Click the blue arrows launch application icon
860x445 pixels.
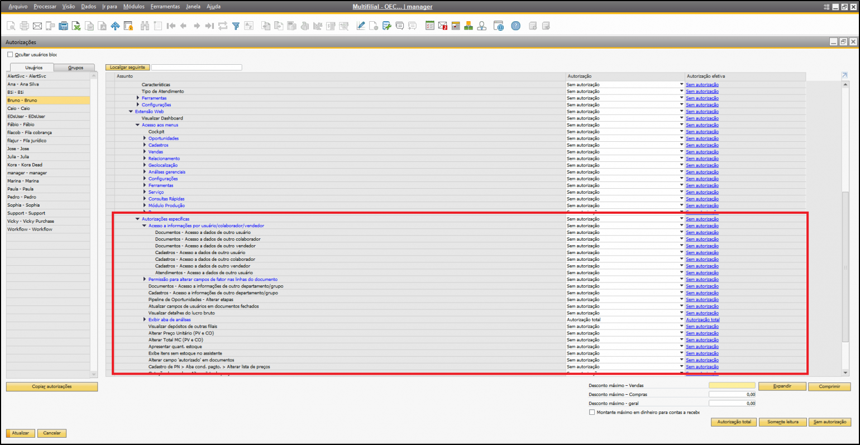coord(115,26)
